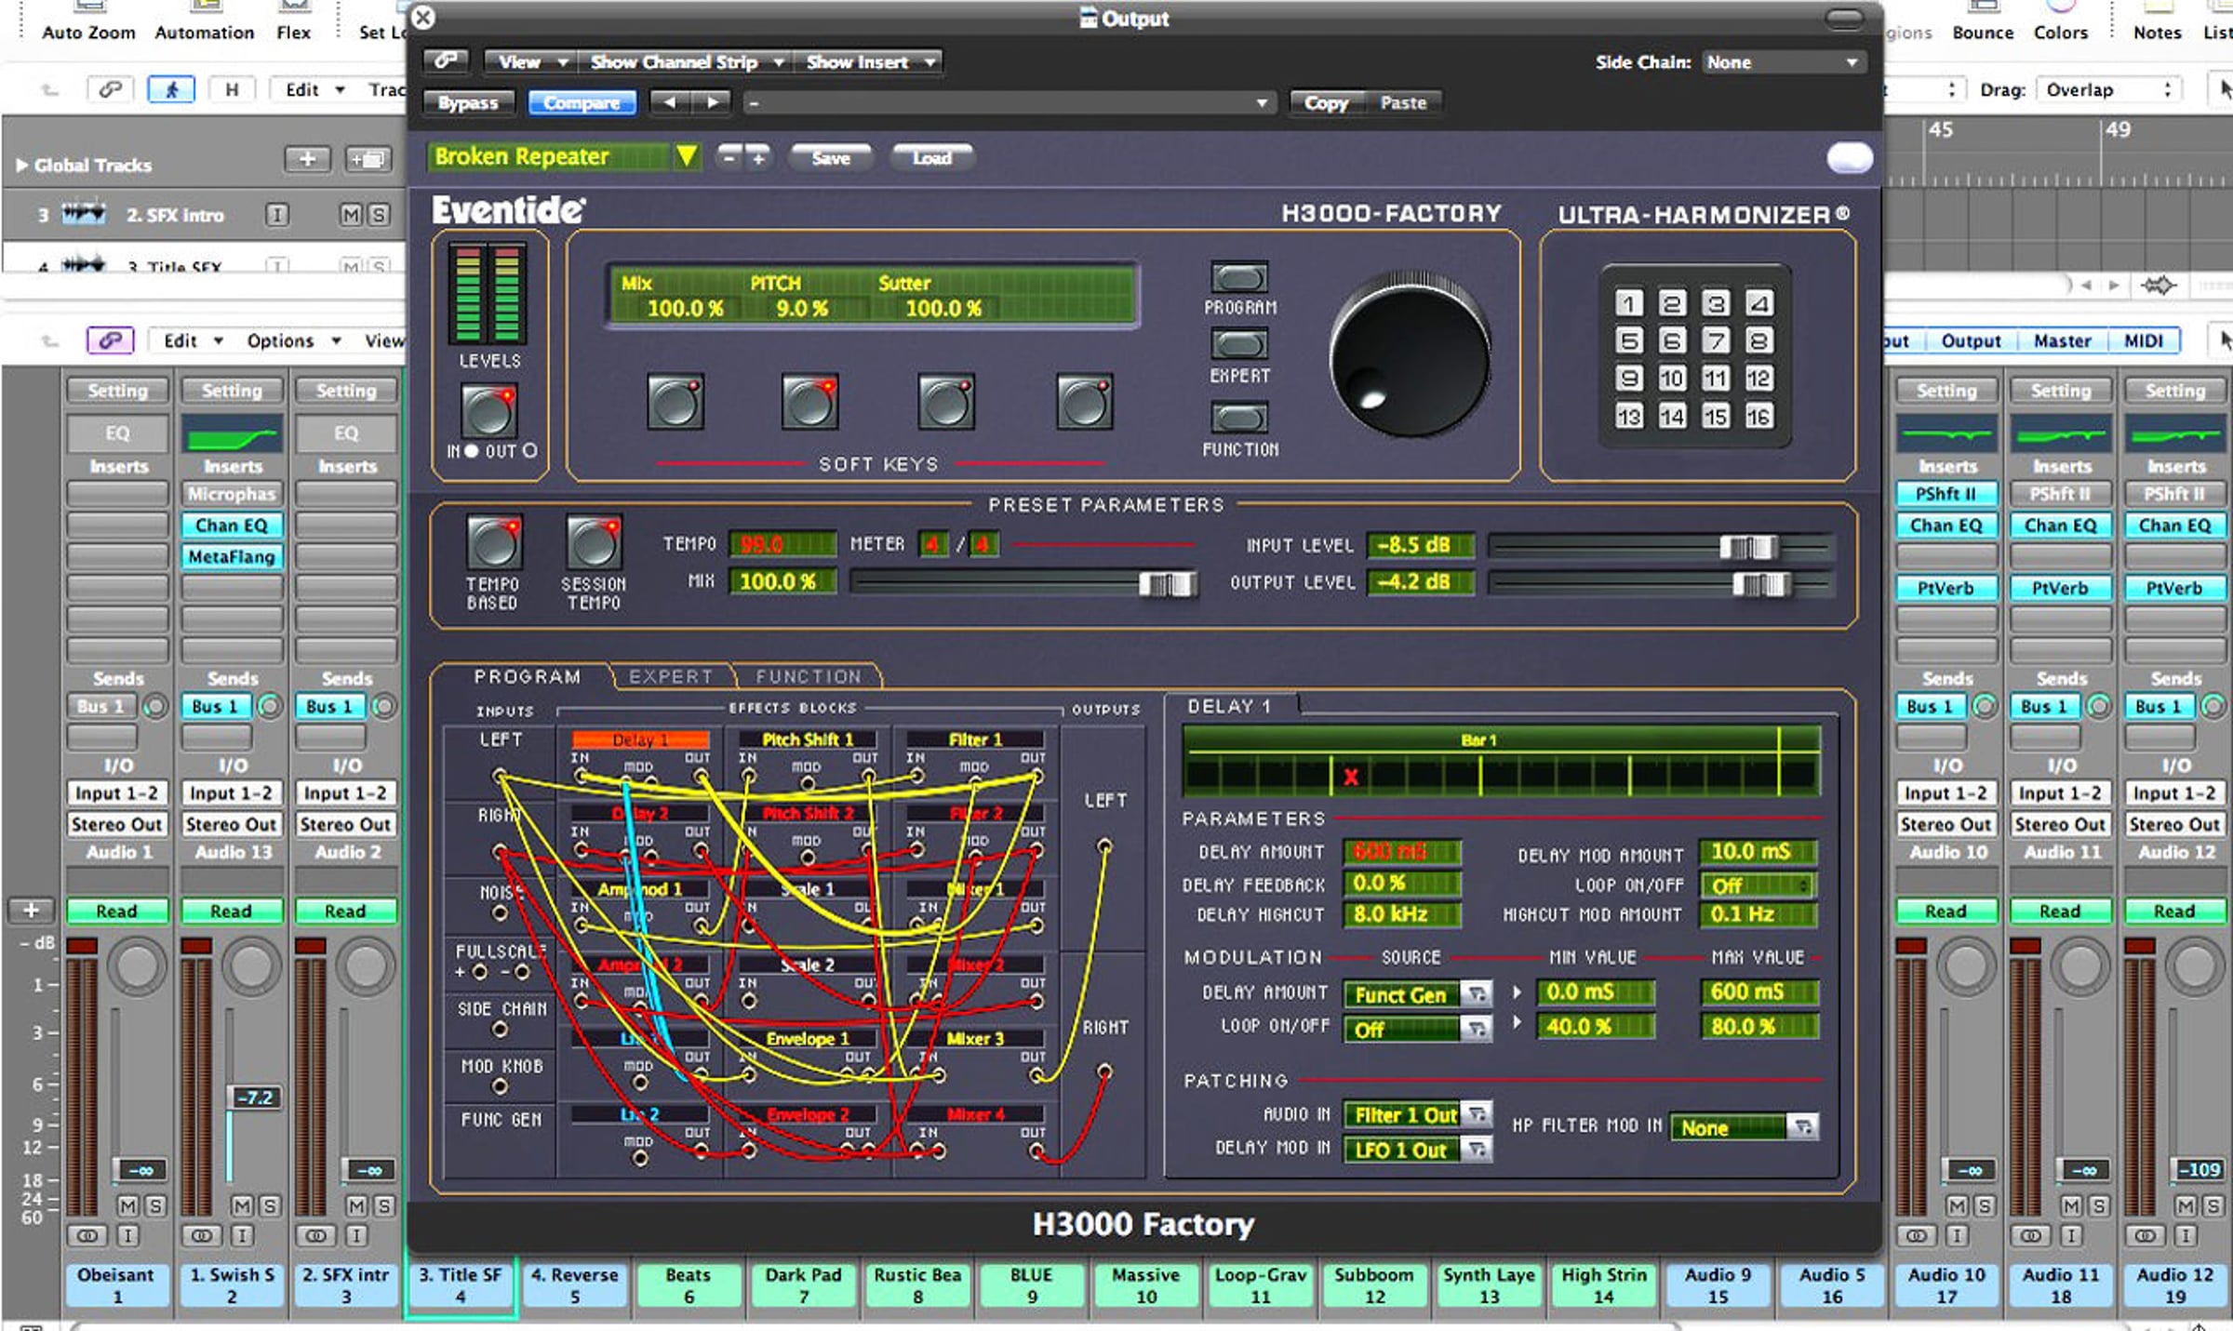Click the catch playhead icon in arrange toolbar
Screen dimensions: 2233x1331
170,89
